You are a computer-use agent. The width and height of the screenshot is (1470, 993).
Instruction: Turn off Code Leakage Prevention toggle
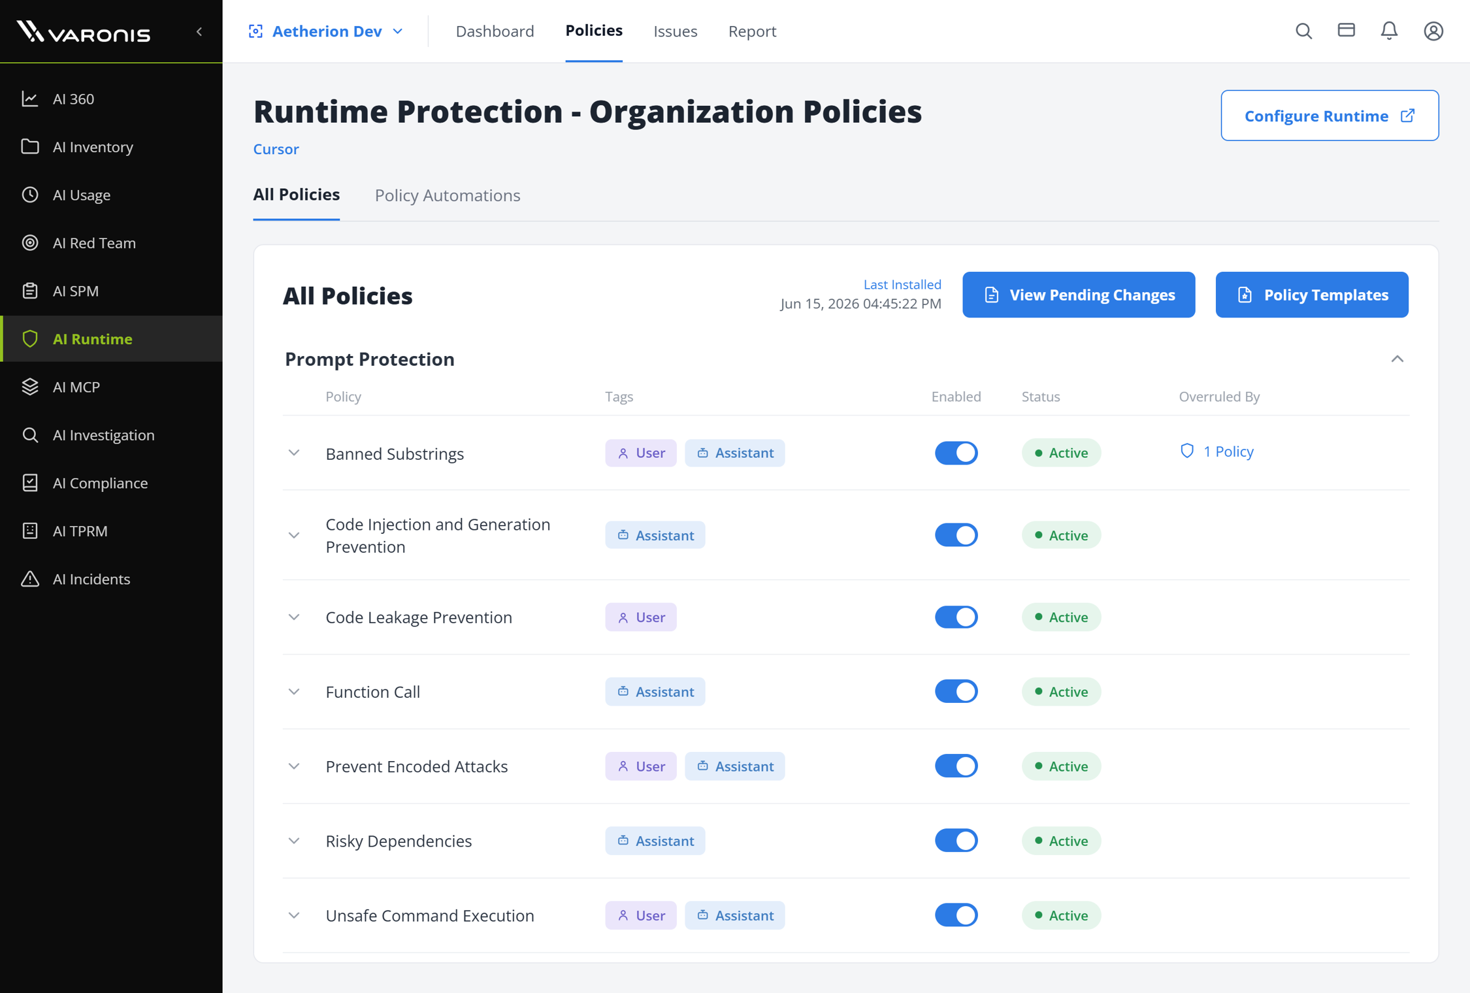[x=956, y=617]
